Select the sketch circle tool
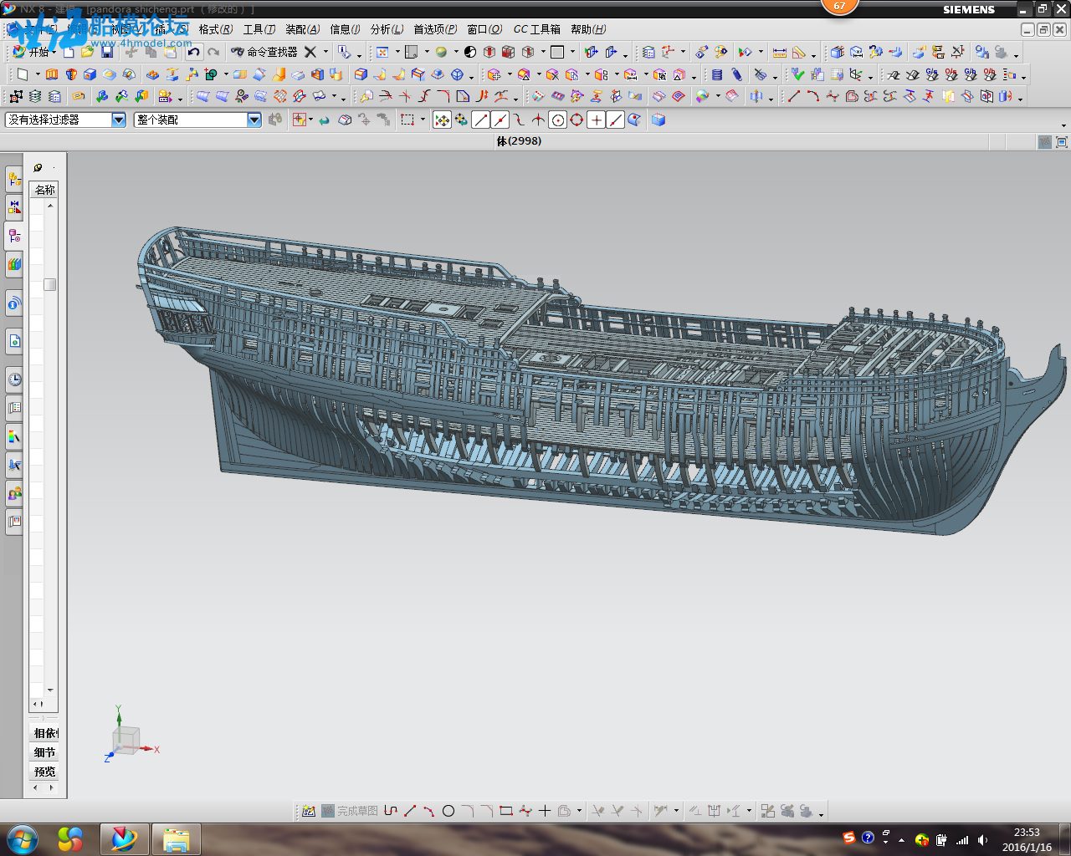This screenshot has height=856, width=1071. 448,811
